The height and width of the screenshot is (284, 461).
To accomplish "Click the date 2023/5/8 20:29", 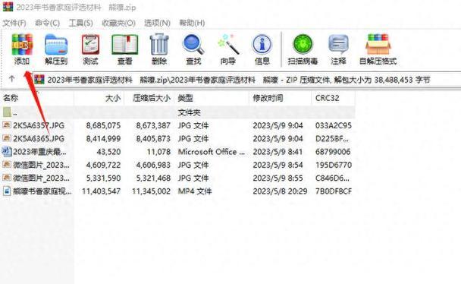I will pyautogui.click(x=280, y=191).
